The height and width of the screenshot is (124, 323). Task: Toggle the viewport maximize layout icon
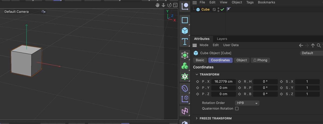(x=175, y=5)
